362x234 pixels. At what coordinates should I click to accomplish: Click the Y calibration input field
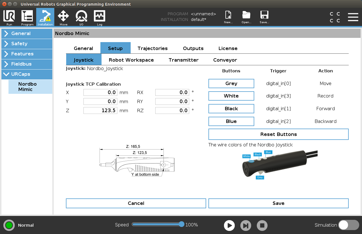[100, 101]
